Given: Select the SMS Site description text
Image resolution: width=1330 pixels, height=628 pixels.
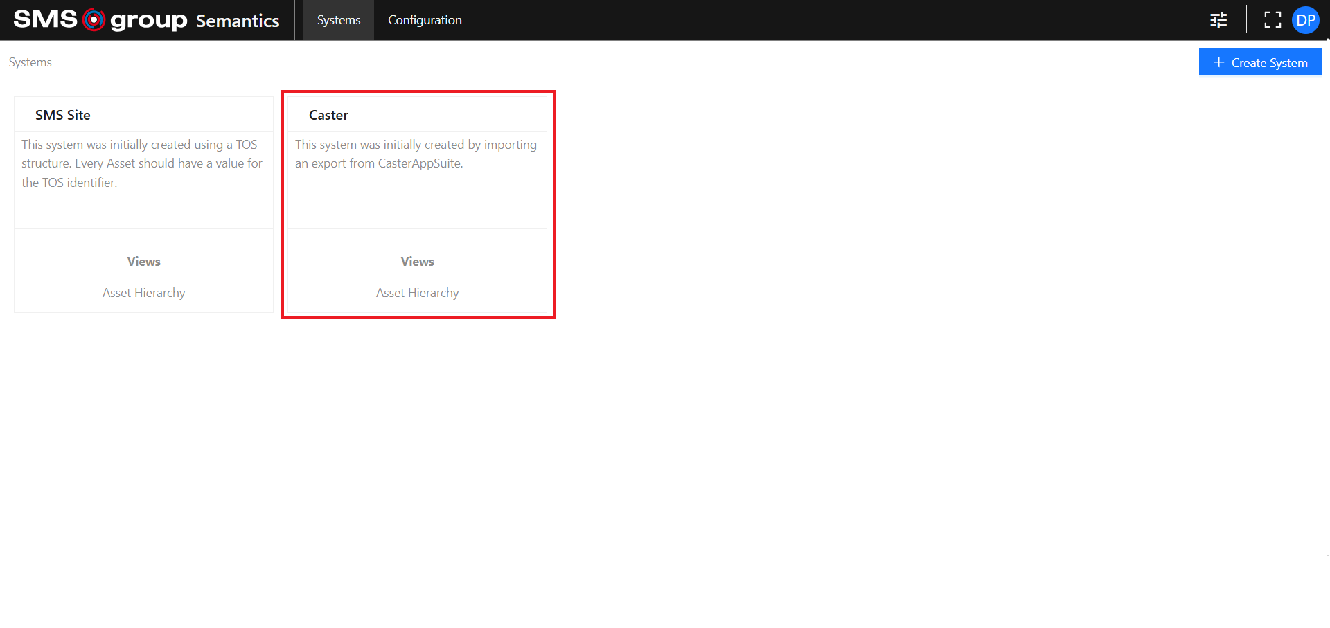Looking at the screenshot, I should click(142, 163).
